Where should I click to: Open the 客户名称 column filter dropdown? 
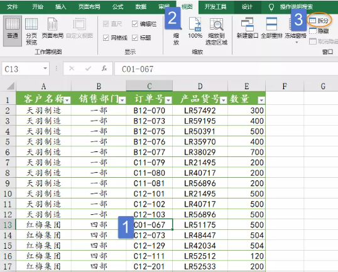pos(67,100)
